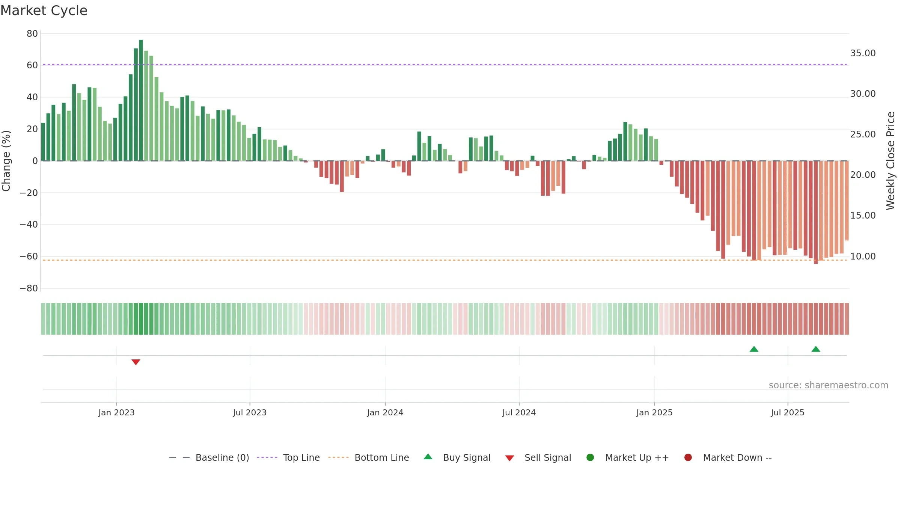Viewport: 901px width, 507px height.
Task: Click the Jul 2025 x-axis label
Action: tap(788, 412)
